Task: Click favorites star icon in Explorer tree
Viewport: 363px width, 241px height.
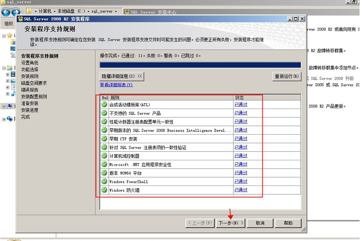Action: (x=10, y=36)
